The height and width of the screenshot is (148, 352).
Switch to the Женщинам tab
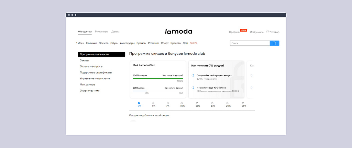pyautogui.click(x=85, y=32)
